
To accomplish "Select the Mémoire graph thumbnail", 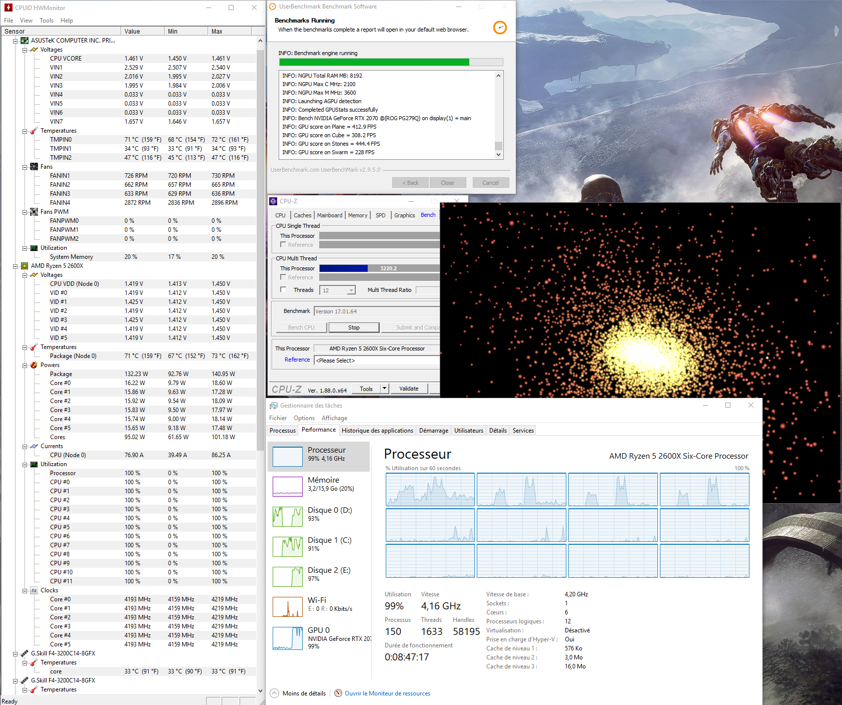I will (x=288, y=487).
